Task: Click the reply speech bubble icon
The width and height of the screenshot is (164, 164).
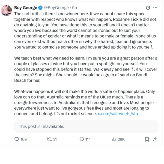Action: 17,139
